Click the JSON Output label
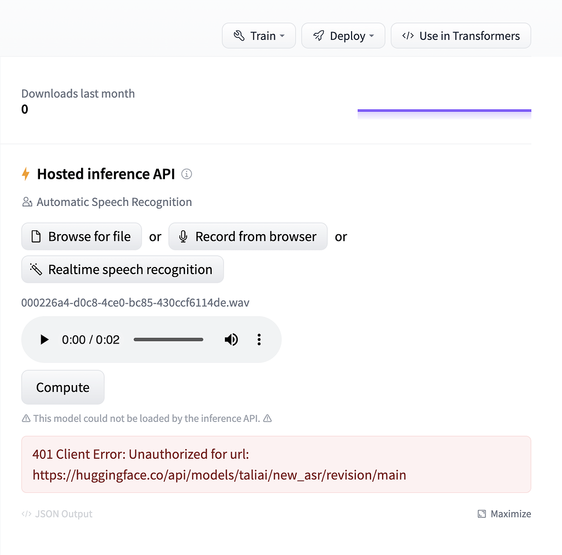Viewport: 562px width, 555px height. click(x=57, y=514)
